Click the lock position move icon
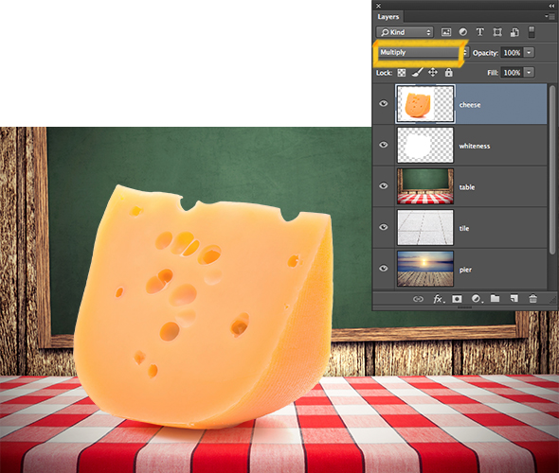This screenshot has height=473, width=559. (x=433, y=73)
